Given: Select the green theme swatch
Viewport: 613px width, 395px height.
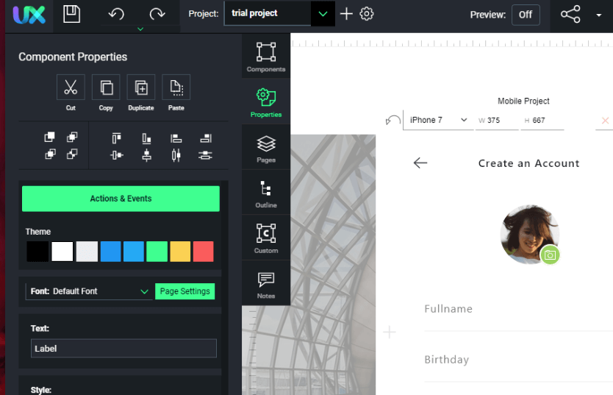Looking at the screenshot, I should [157, 252].
